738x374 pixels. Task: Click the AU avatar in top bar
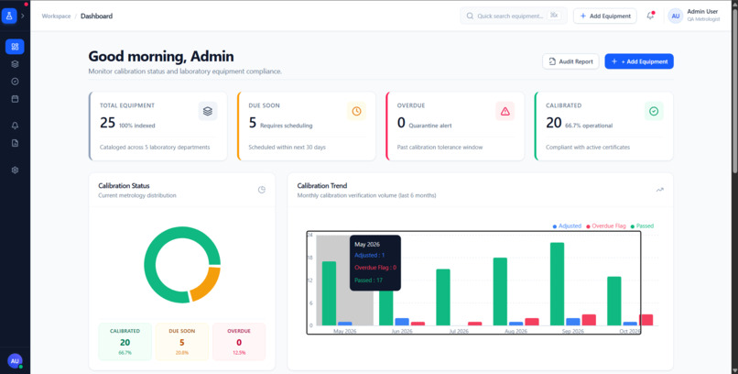tap(676, 16)
